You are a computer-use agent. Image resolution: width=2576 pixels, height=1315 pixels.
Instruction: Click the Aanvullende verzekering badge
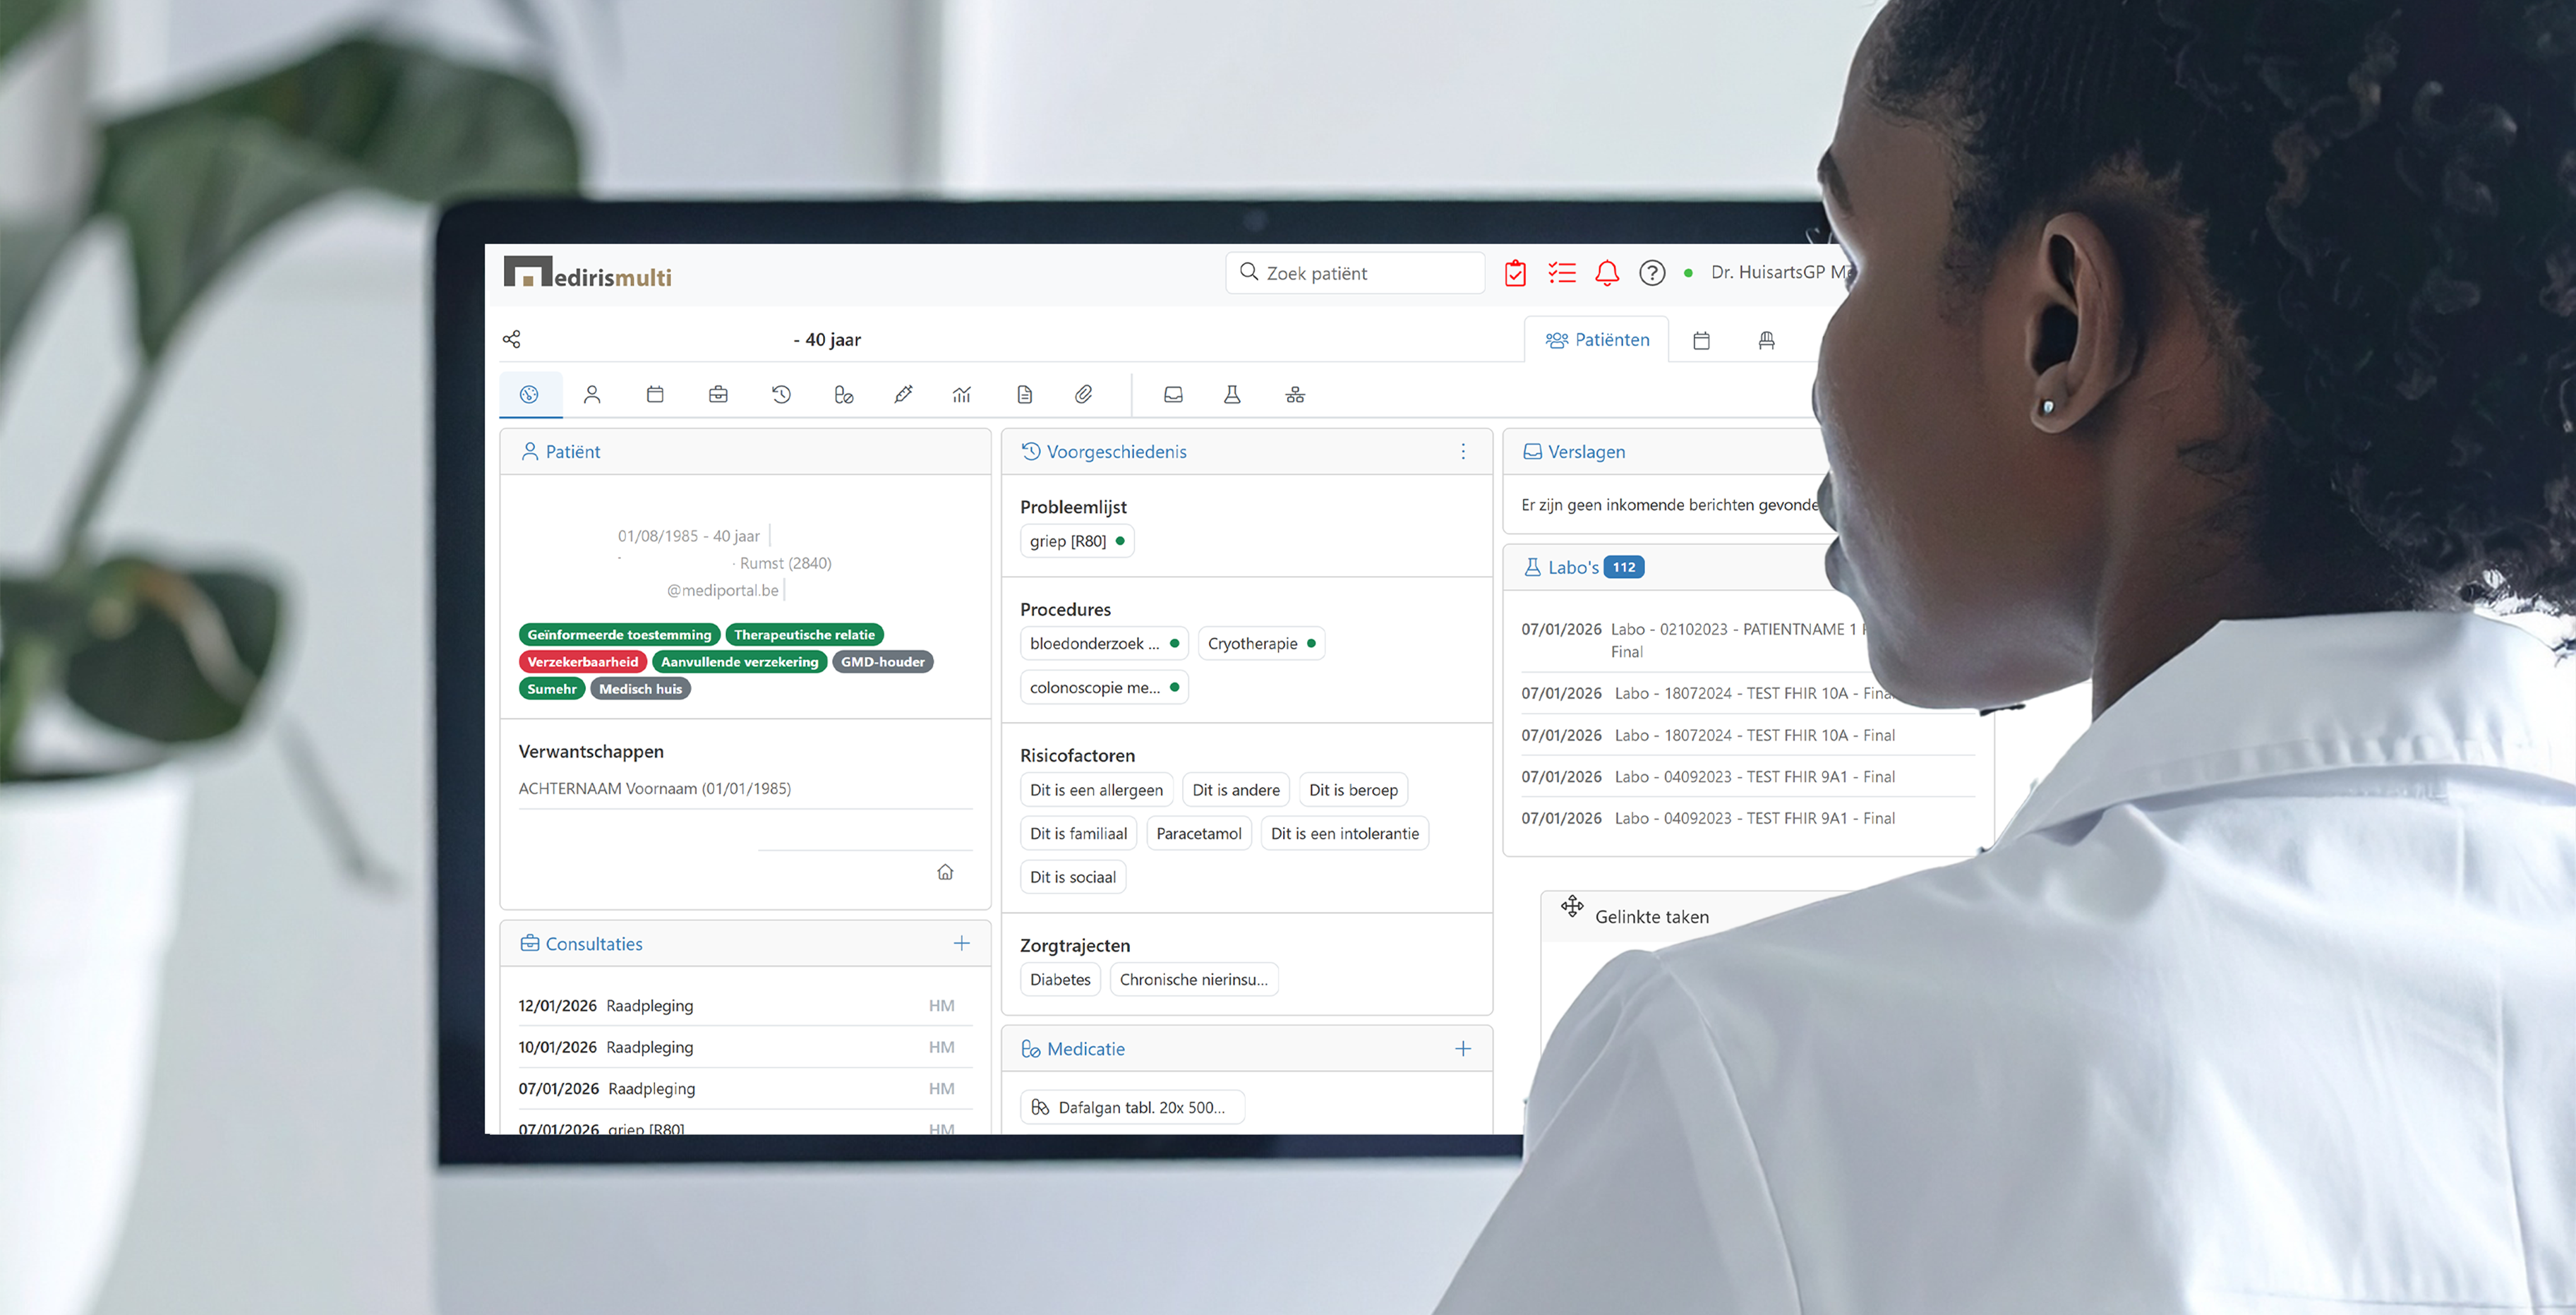point(740,662)
